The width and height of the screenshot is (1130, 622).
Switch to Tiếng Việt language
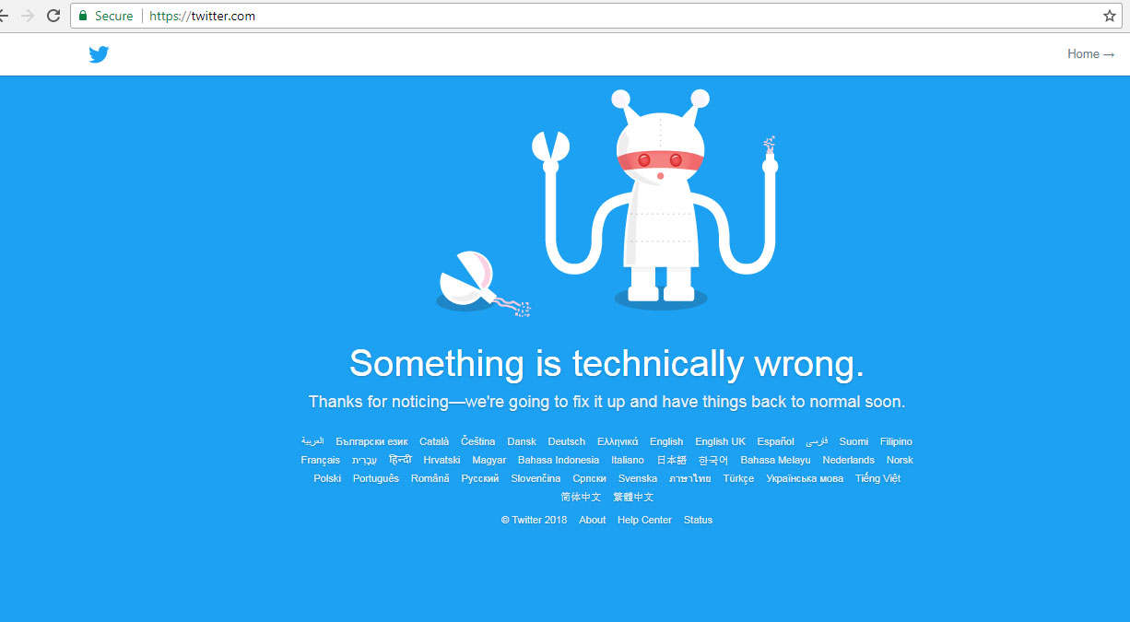pyautogui.click(x=877, y=478)
